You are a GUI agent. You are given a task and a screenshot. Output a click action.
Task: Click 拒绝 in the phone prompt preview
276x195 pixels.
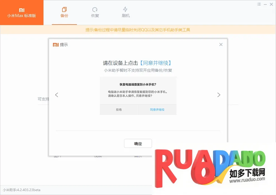(x=119, y=110)
